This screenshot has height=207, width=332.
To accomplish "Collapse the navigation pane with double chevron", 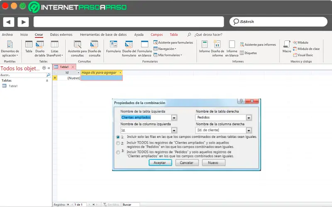I will pyautogui.click(x=49, y=68).
